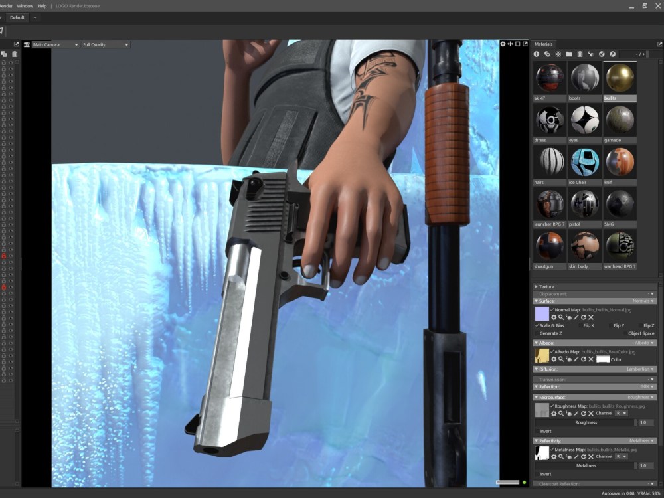Enable Generate Z checkbox
The width and height of the screenshot is (664, 498).
537,333
